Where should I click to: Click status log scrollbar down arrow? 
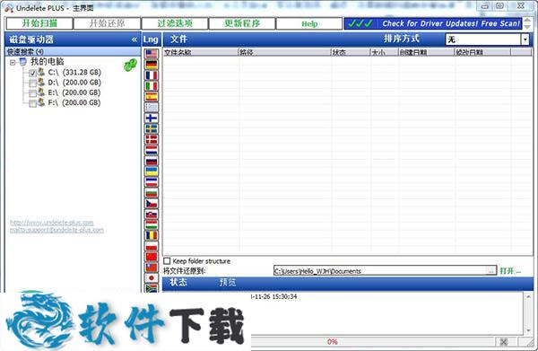pyautogui.click(x=528, y=330)
